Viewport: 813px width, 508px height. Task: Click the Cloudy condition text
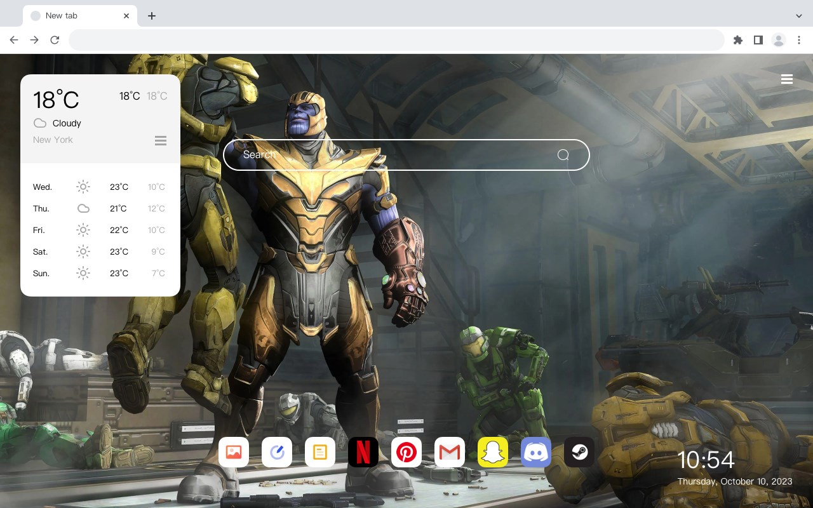[x=67, y=123]
